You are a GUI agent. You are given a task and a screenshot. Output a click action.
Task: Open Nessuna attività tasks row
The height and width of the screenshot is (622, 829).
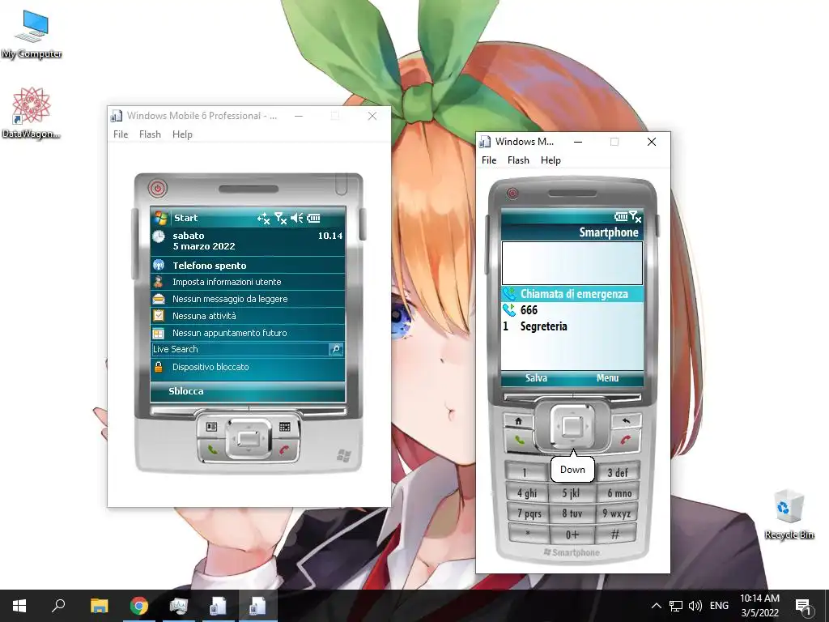(248, 316)
